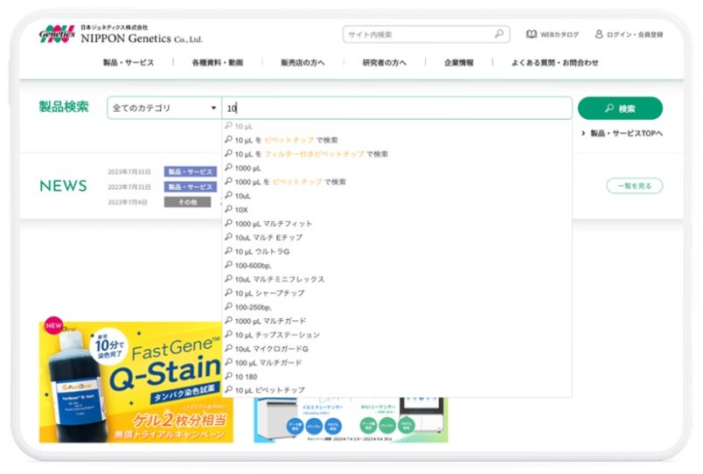Click the product search field containing 10
The width and height of the screenshot is (703, 474).
[x=397, y=108]
